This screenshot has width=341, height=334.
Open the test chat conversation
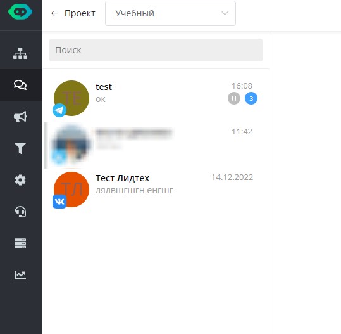[x=156, y=98]
